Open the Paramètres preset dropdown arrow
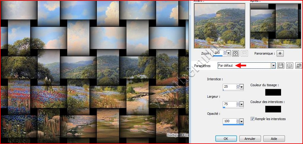 pos(273,66)
